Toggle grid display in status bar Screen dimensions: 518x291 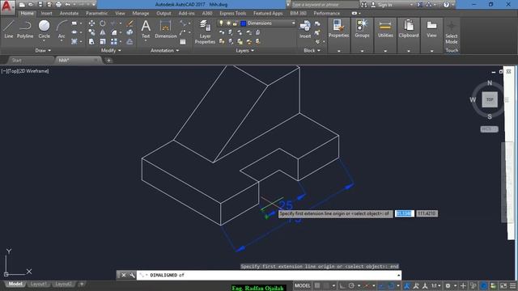click(x=317, y=285)
